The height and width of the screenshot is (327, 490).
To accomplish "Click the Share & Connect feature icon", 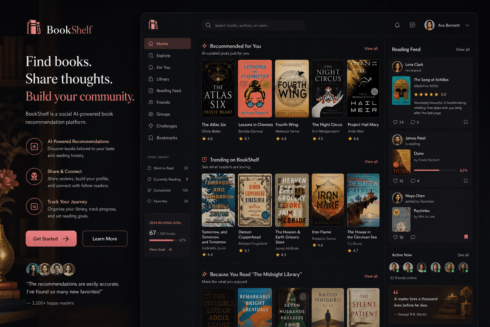I will [x=34, y=176].
